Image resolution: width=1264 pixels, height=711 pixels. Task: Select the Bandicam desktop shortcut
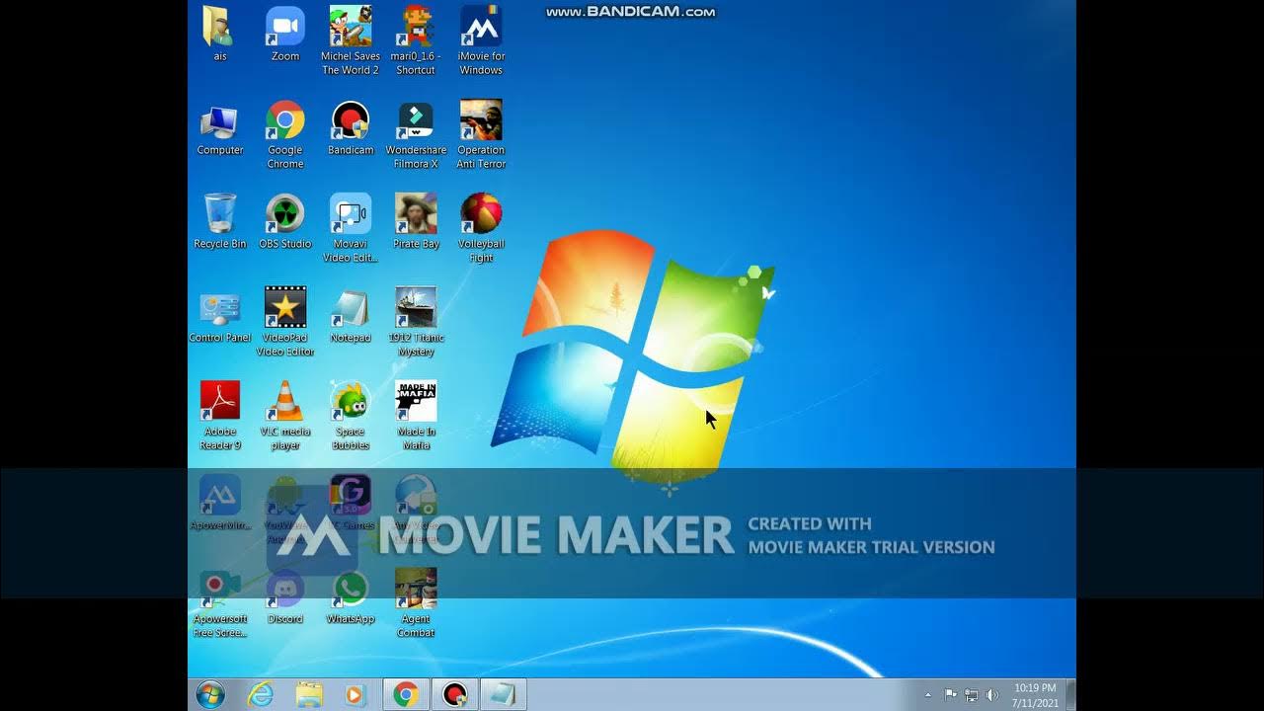pyautogui.click(x=351, y=128)
